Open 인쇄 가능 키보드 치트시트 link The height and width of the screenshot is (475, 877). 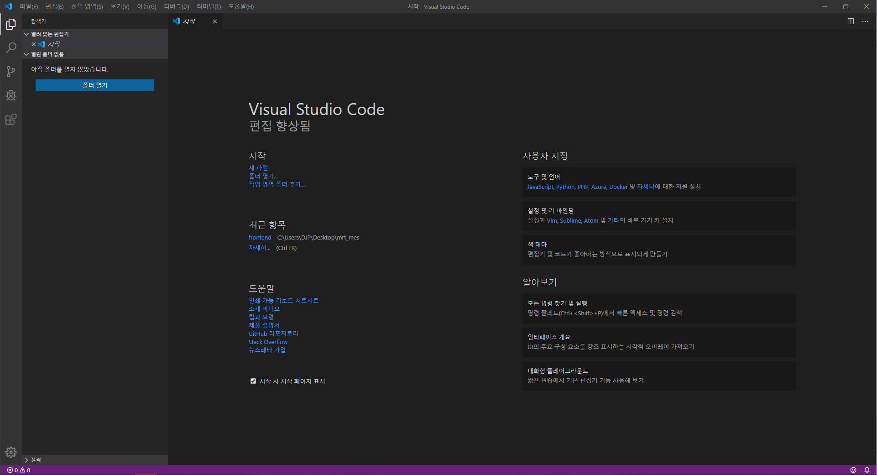click(x=284, y=301)
